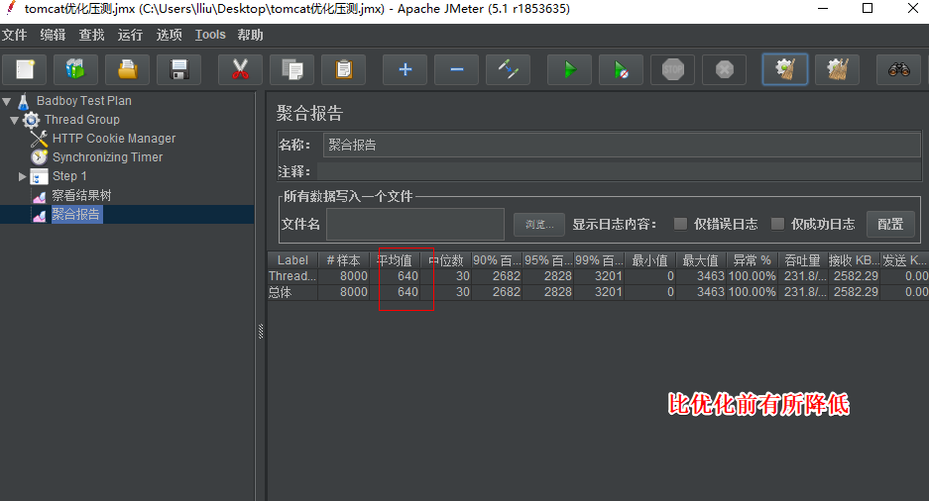Image resolution: width=929 pixels, height=501 pixels.
Task: Stop the running test via STOP icon
Action: pos(673,69)
